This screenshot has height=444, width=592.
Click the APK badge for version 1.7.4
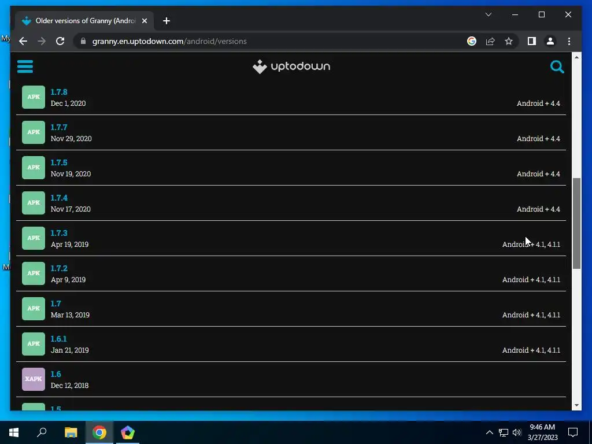click(33, 203)
